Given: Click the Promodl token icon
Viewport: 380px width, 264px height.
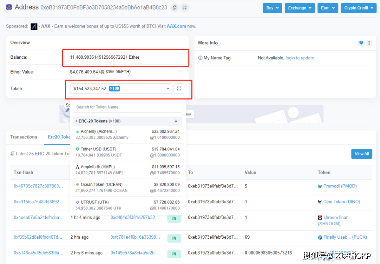Looking at the screenshot, I should [x=320, y=186].
